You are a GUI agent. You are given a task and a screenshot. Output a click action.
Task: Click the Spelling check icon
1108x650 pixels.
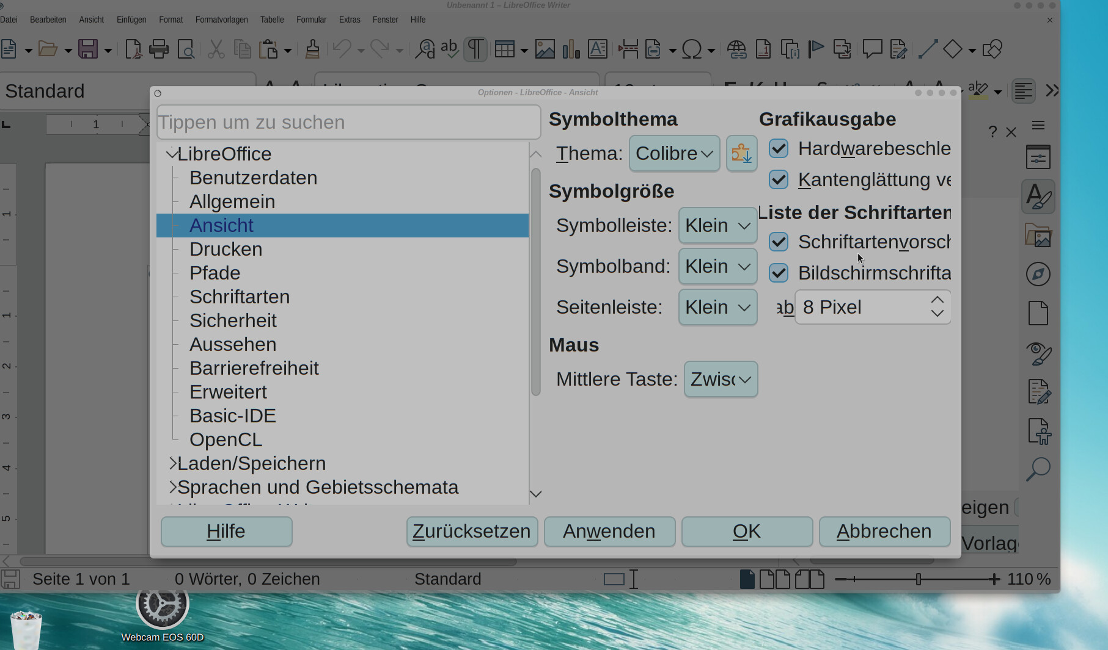point(450,49)
